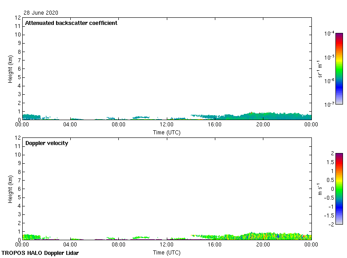Click the 04:00 tick on backscatter time axis
Viewport: 347px width, 258px height.
(x=70, y=125)
